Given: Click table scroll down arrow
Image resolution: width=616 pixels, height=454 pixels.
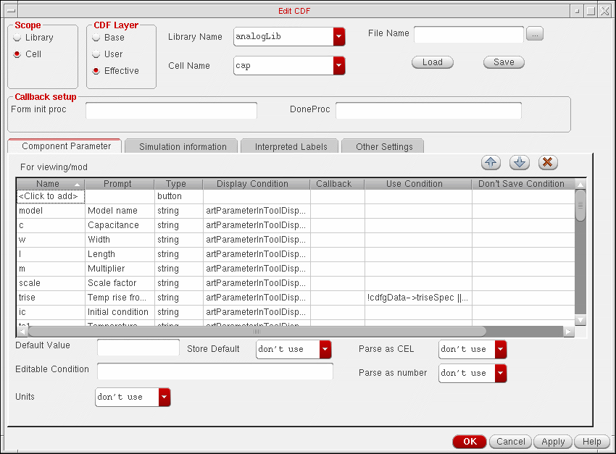Looking at the screenshot, I should click(580, 320).
